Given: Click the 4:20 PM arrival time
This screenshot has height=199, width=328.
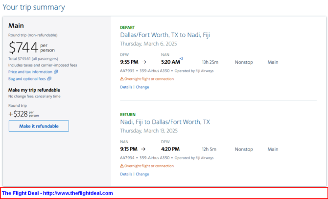Looking at the screenshot, I should (x=170, y=149).
